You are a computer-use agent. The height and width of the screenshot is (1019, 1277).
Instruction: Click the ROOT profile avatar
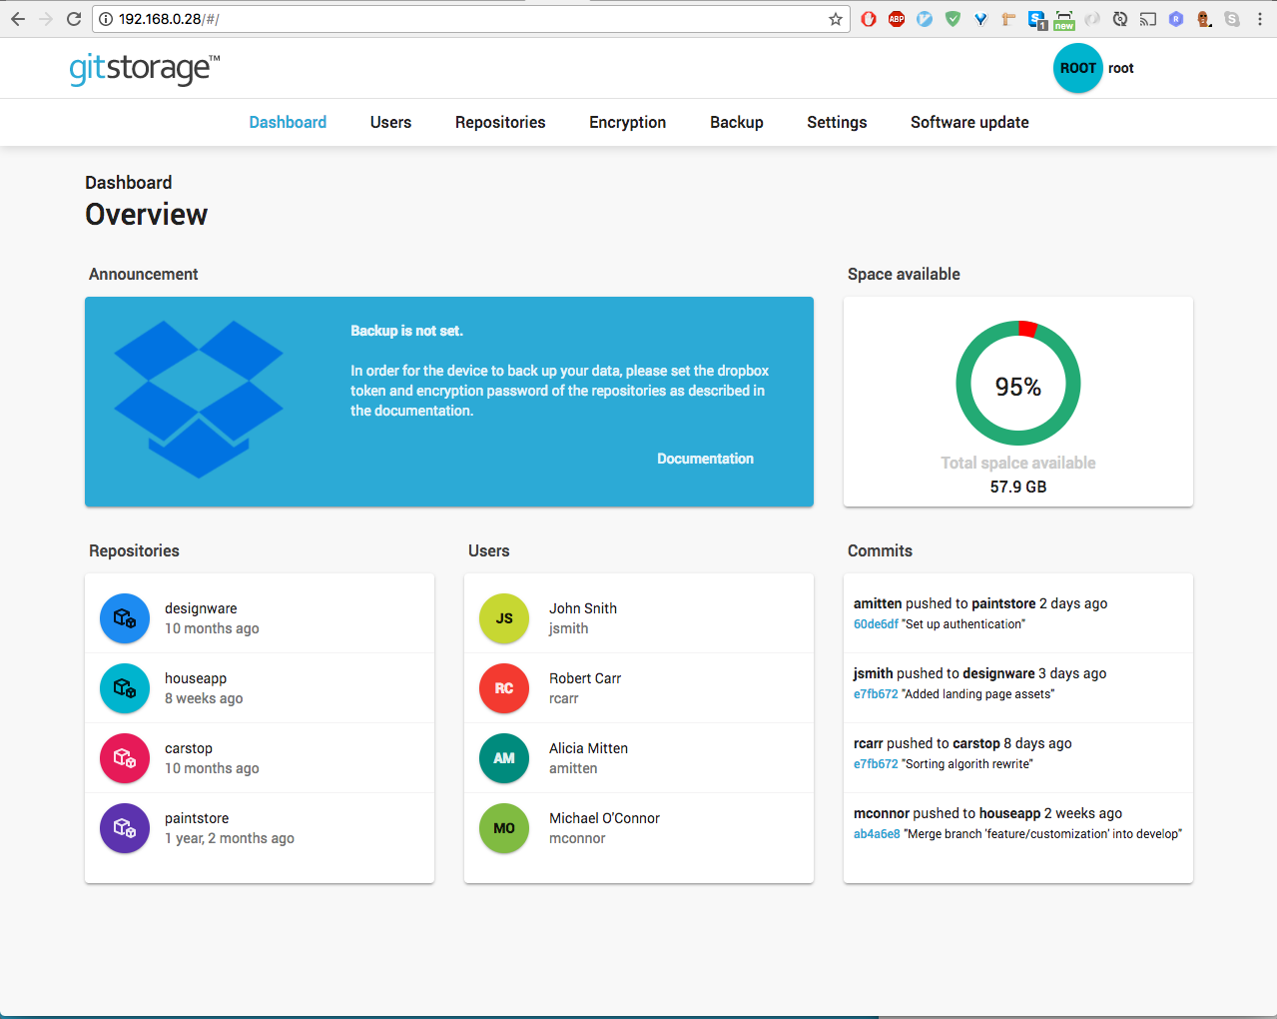click(1077, 68)
